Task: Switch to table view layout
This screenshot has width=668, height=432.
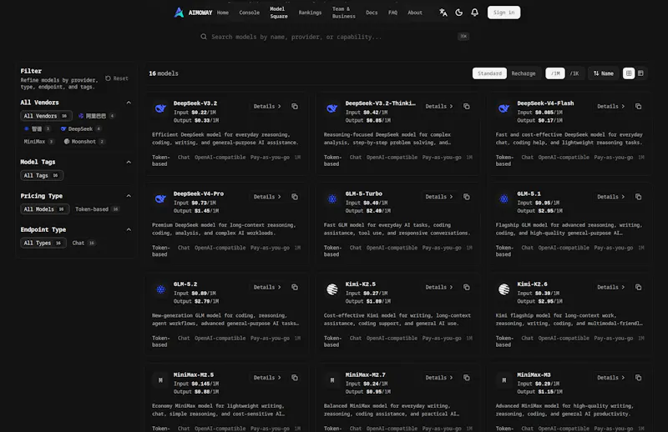Action: pos(640,73)
